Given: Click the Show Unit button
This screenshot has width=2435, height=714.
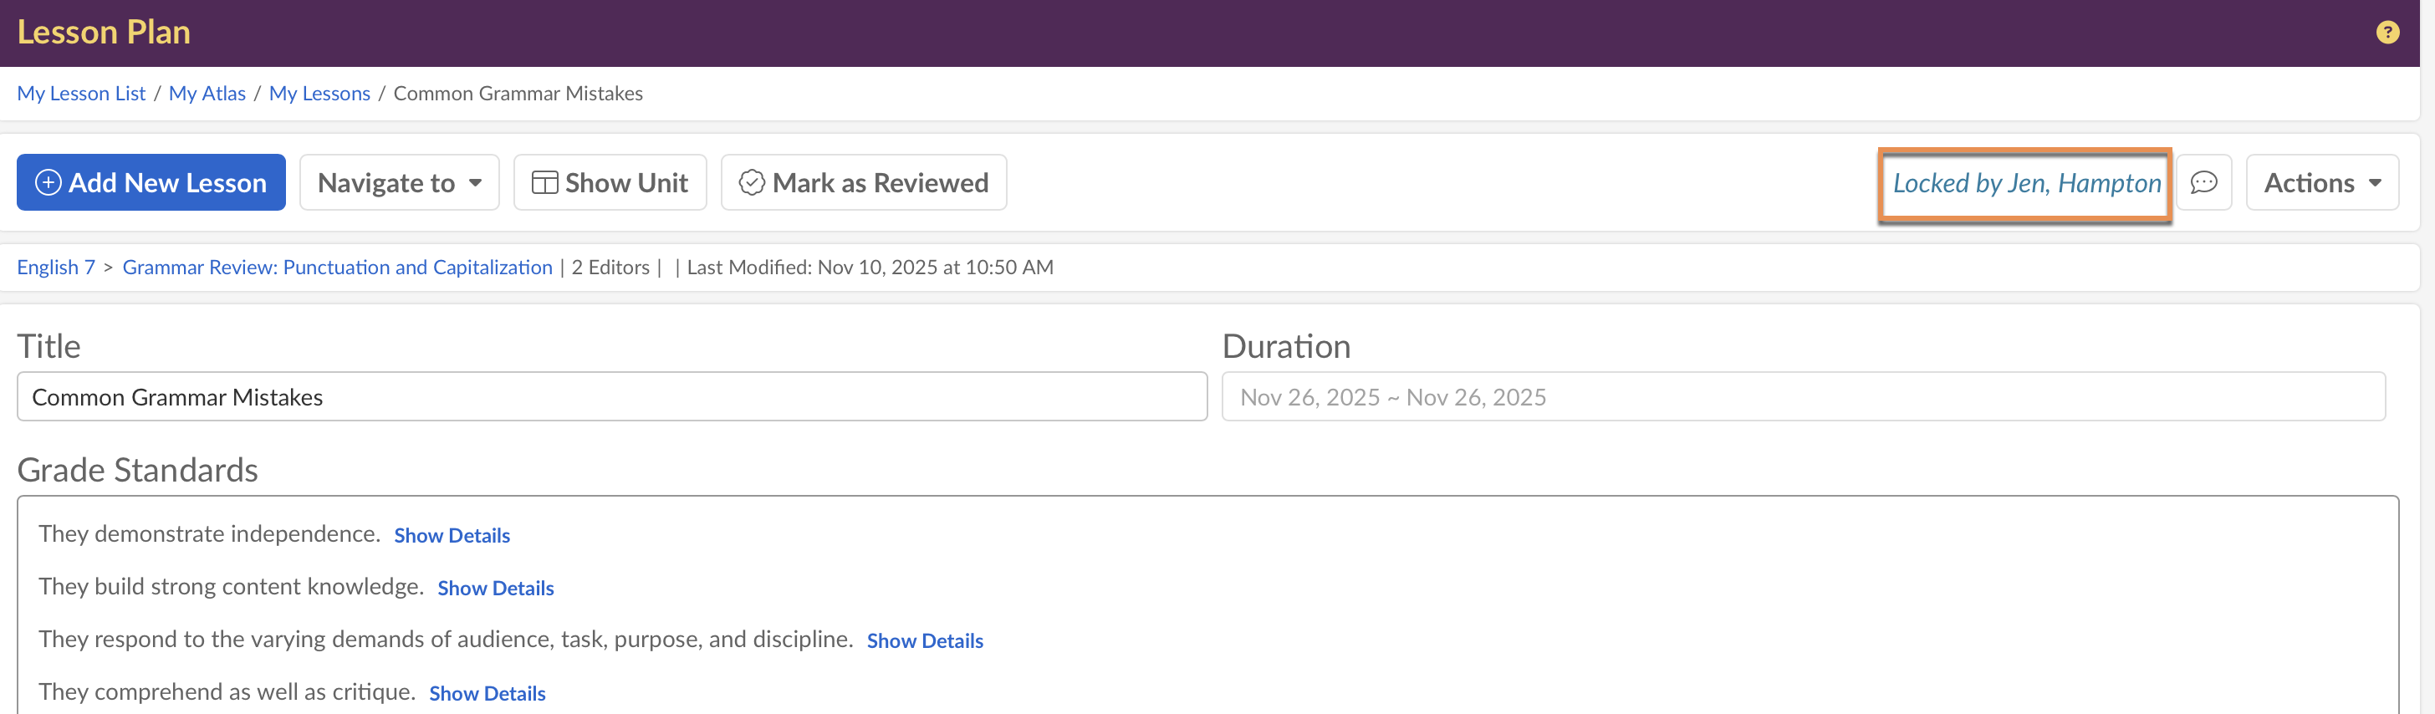Looking at the screenshot, I should coord(610,182).
